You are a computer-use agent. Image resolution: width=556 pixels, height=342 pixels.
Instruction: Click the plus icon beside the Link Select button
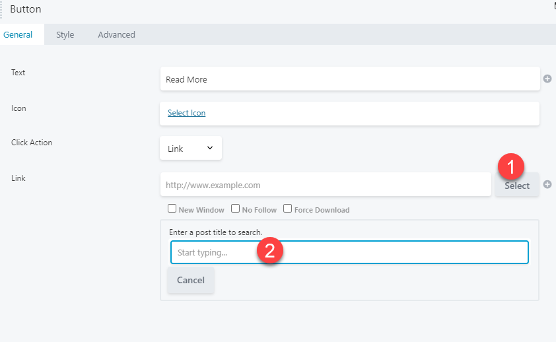click(x=547, y=184)
